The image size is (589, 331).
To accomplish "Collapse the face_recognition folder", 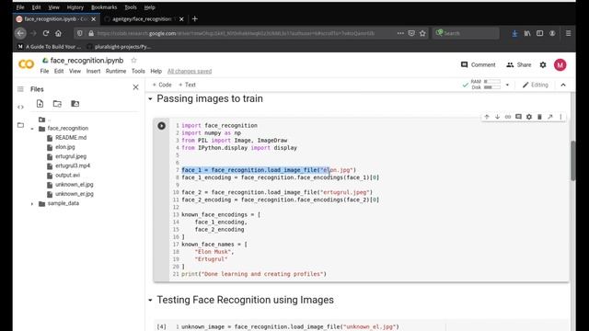I will coord(32,129).
